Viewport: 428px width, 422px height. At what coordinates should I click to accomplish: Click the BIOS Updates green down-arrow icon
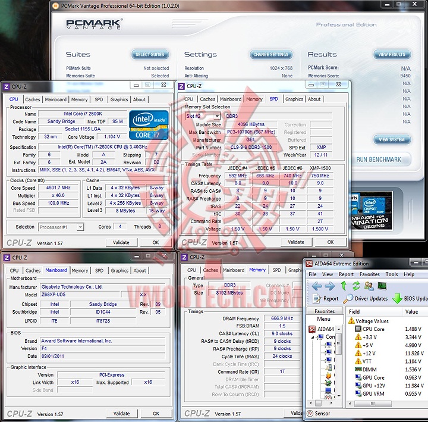(x=397, y=298)
